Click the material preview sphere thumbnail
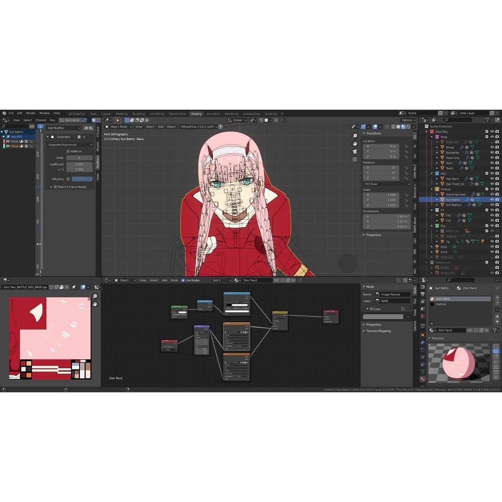The width and height of the screenshot is (502, 502). point(459,363)
